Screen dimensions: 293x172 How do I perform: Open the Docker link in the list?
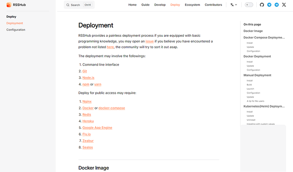coord(88,108)
